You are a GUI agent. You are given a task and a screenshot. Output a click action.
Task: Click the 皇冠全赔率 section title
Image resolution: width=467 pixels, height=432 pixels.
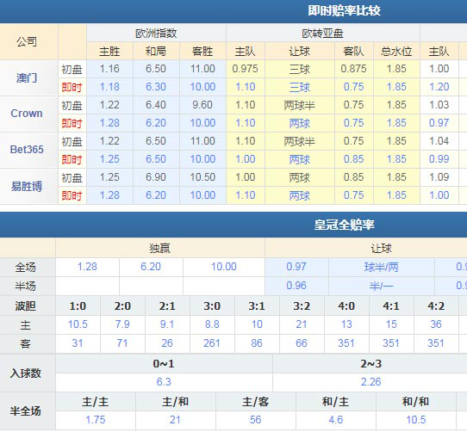click(x=344, y=225)
